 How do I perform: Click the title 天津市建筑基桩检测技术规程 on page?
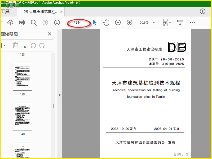click(146, 83)
